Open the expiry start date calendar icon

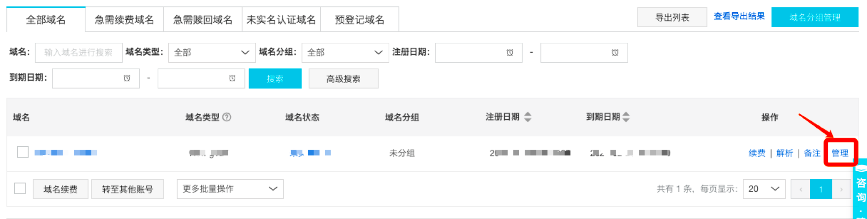click(x=127, y=78)
